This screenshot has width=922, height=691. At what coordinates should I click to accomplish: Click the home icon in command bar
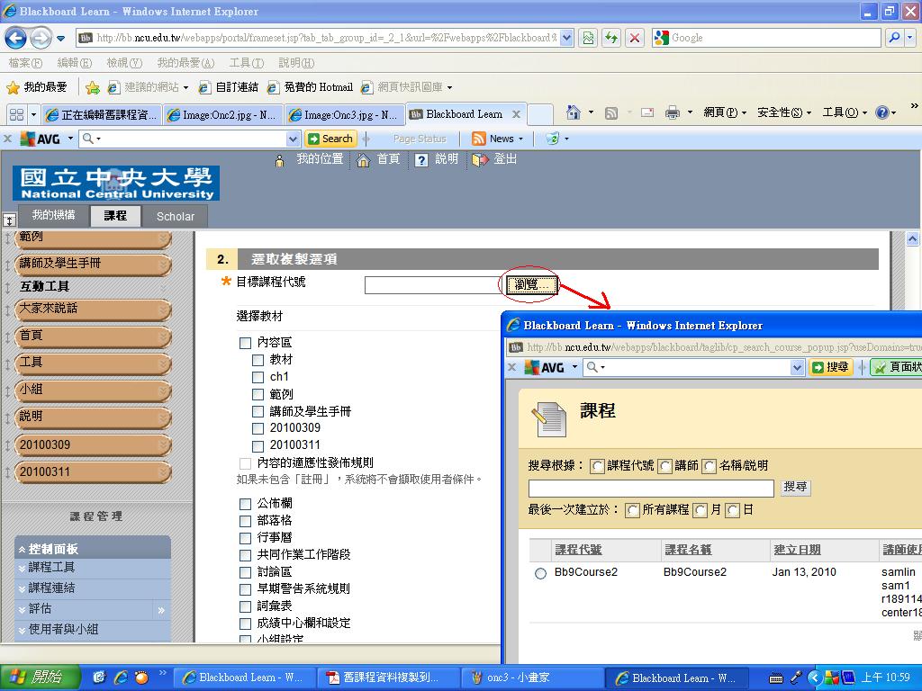point(573,112)
